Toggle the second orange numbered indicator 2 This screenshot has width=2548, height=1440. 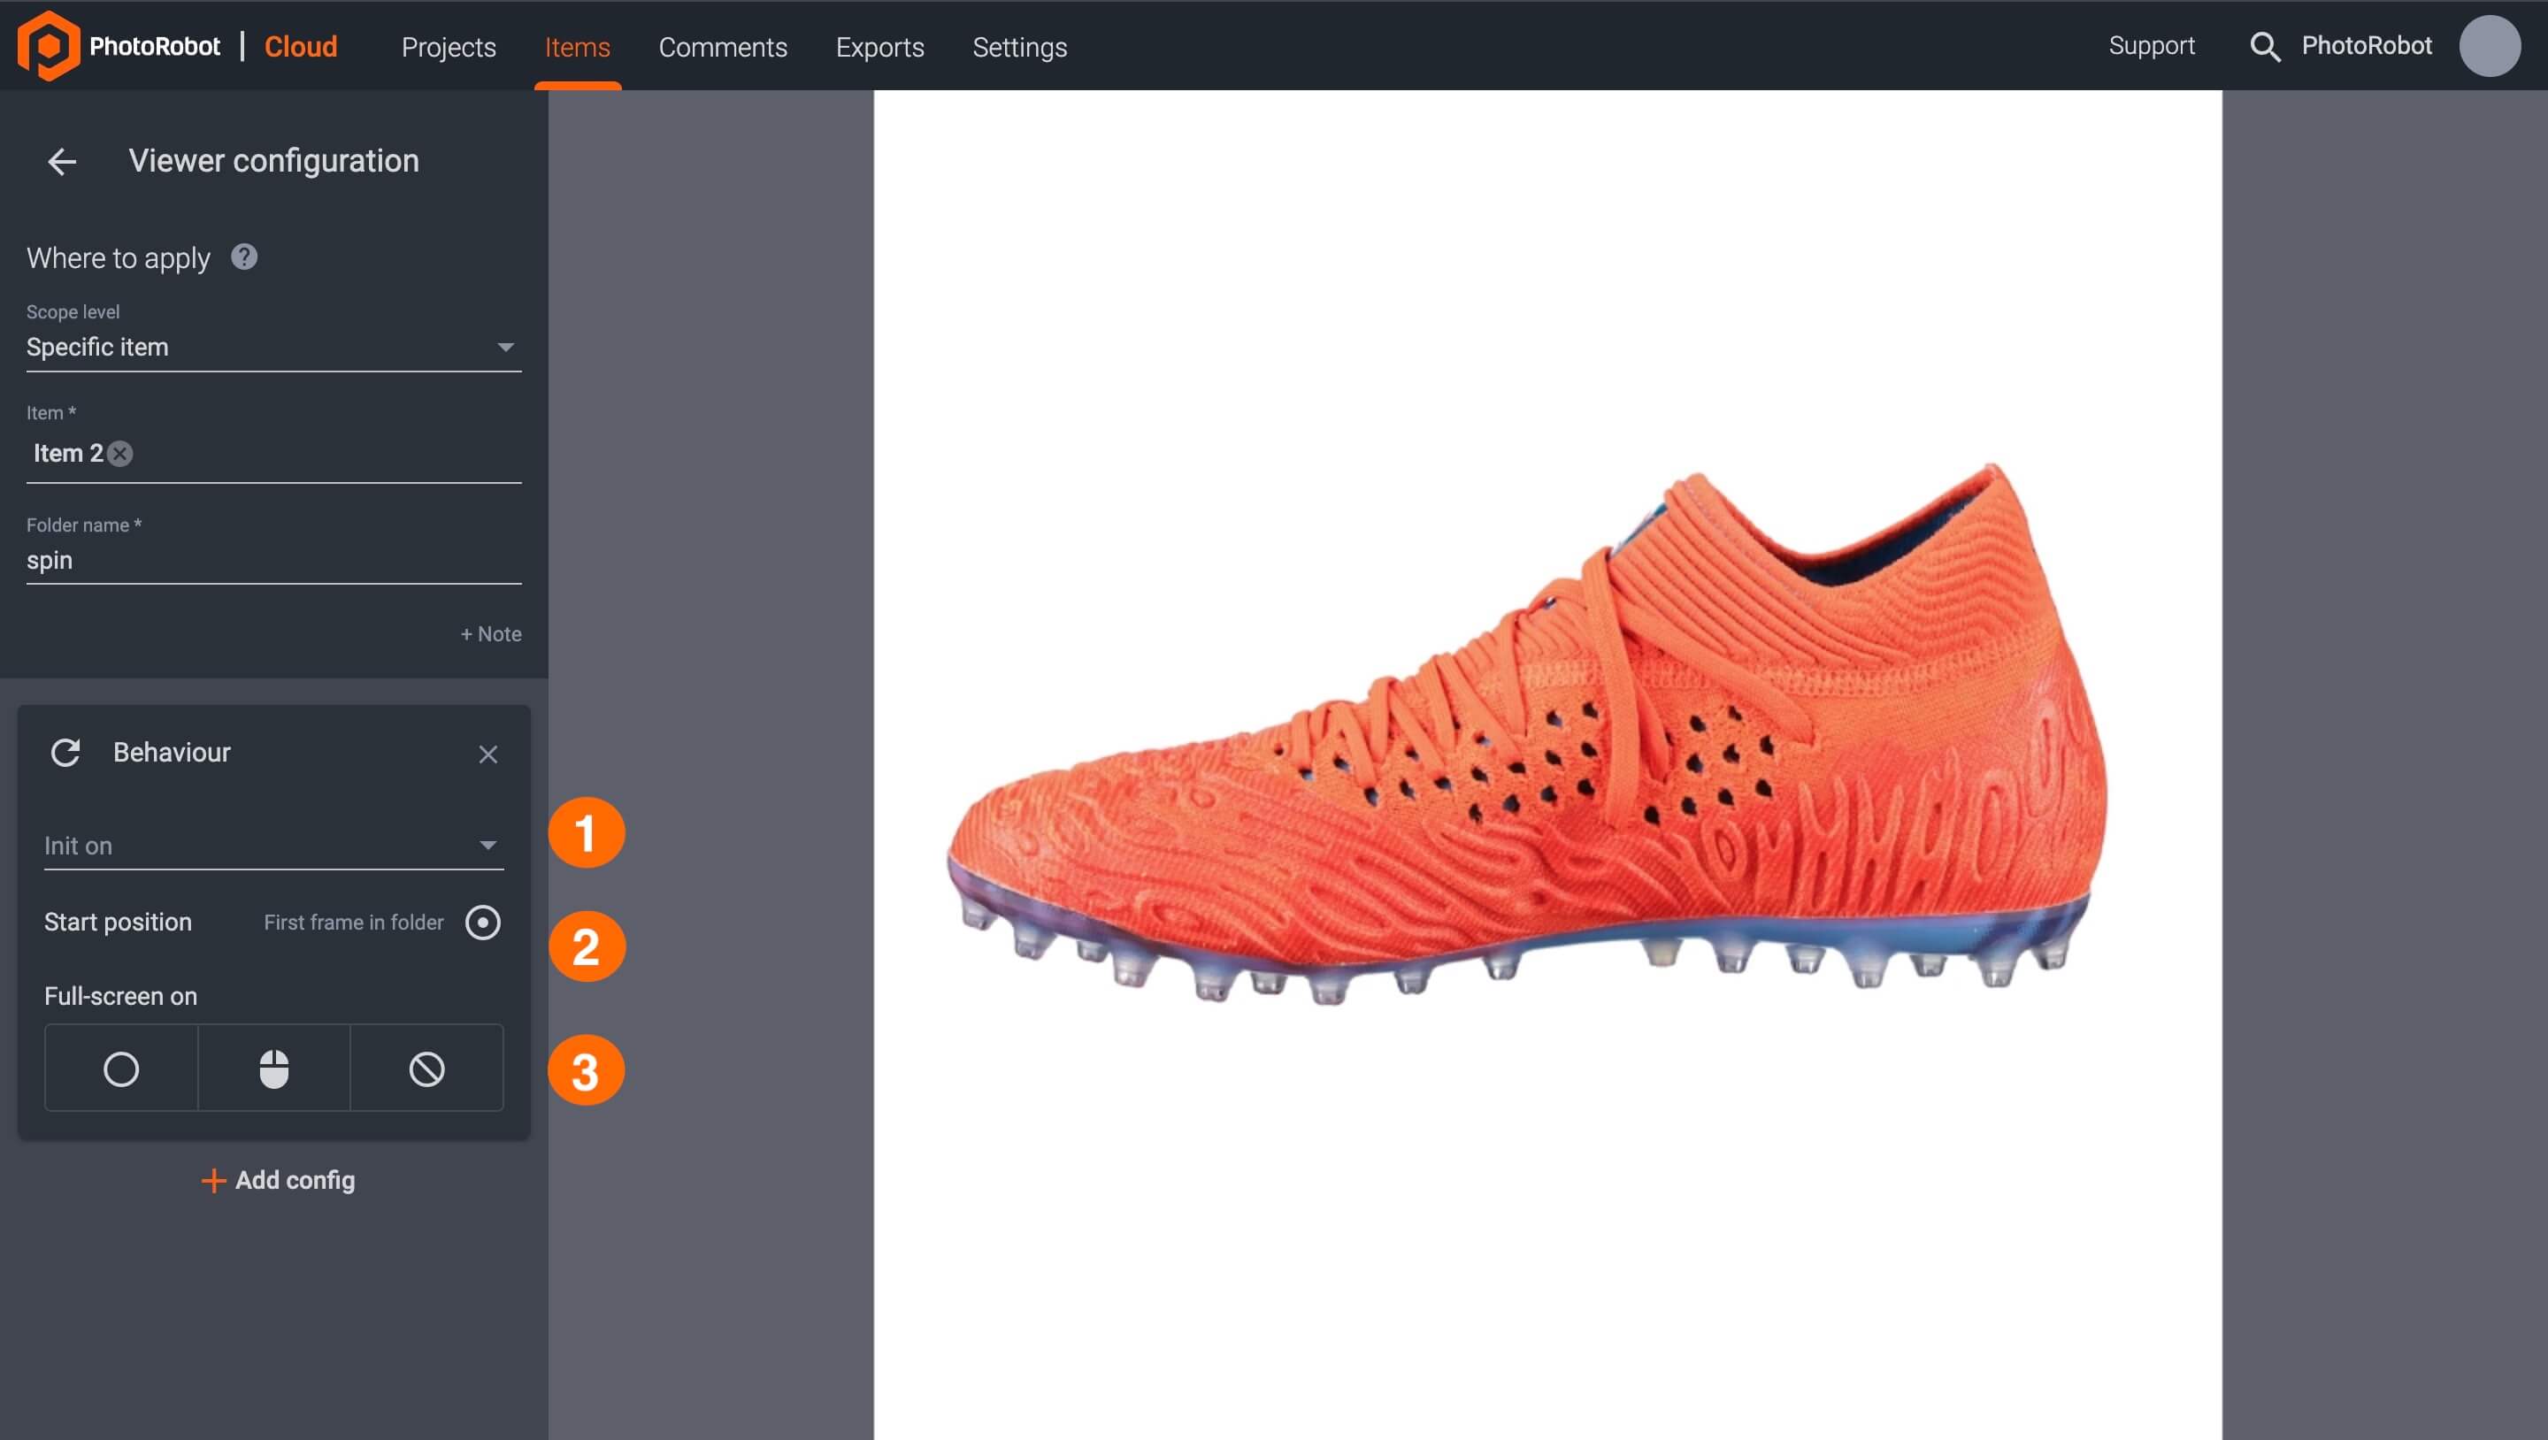[x=588, y=946]
